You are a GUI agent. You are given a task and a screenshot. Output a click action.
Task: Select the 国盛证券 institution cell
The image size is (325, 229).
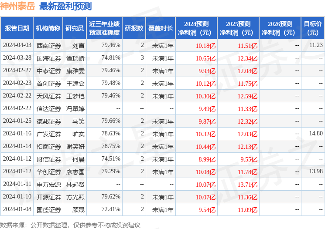[x=49, y=210]
